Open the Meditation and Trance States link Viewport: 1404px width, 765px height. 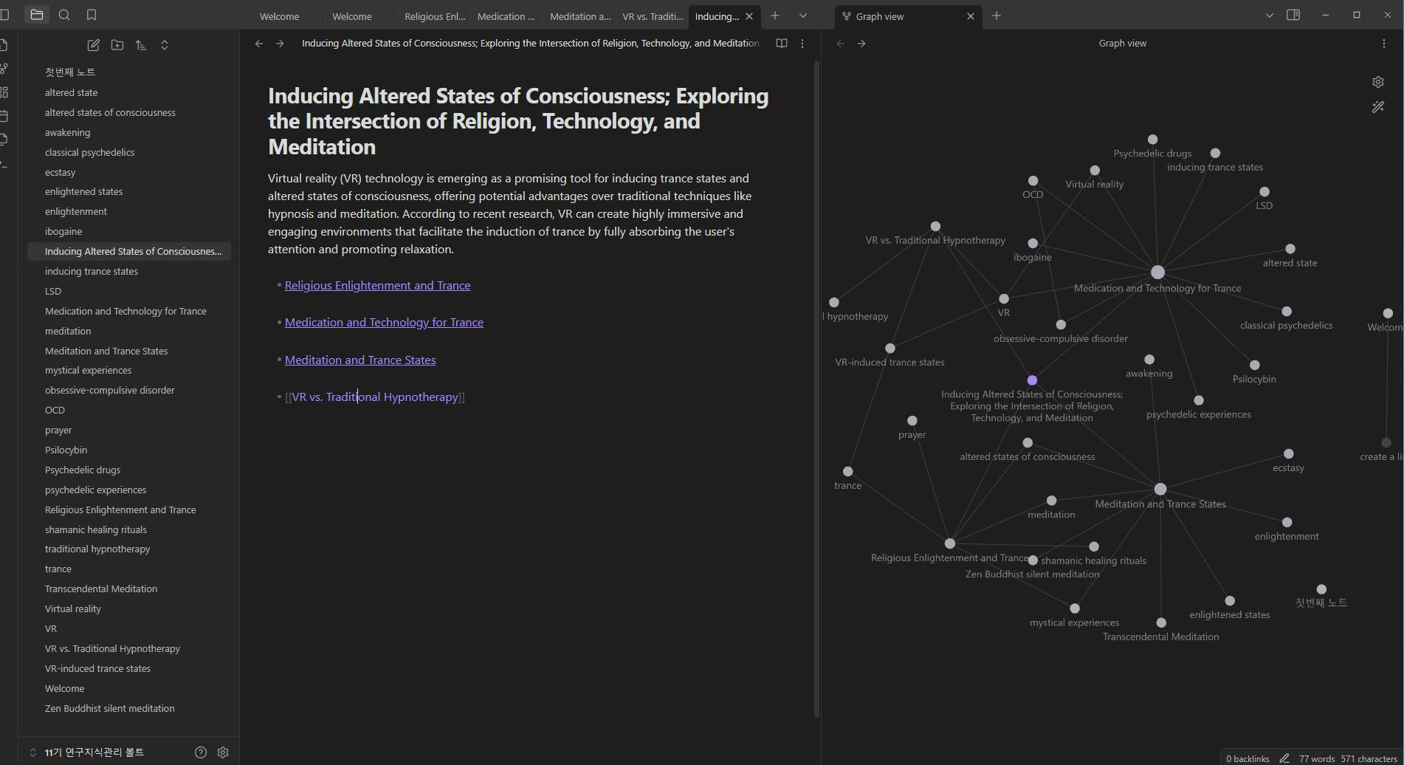point(360,360)
